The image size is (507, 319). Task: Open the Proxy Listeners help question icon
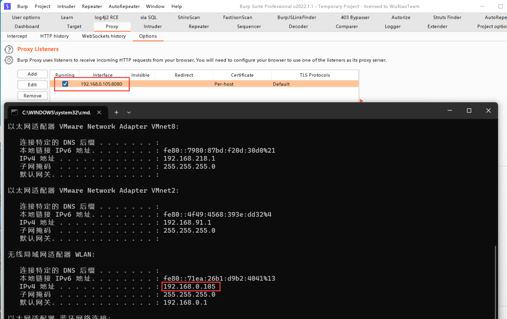coord(9,49)
